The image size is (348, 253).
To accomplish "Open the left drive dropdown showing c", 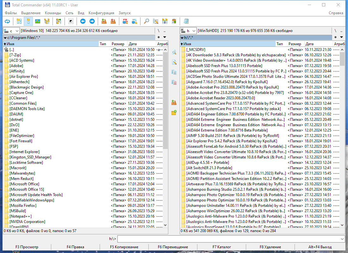I will (x=11, y=31).
